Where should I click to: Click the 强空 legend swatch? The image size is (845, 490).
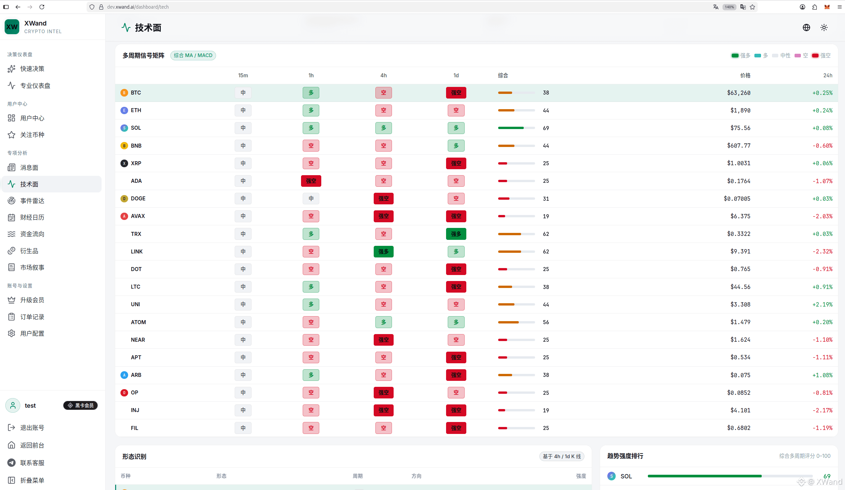click(x=815, y=56)
